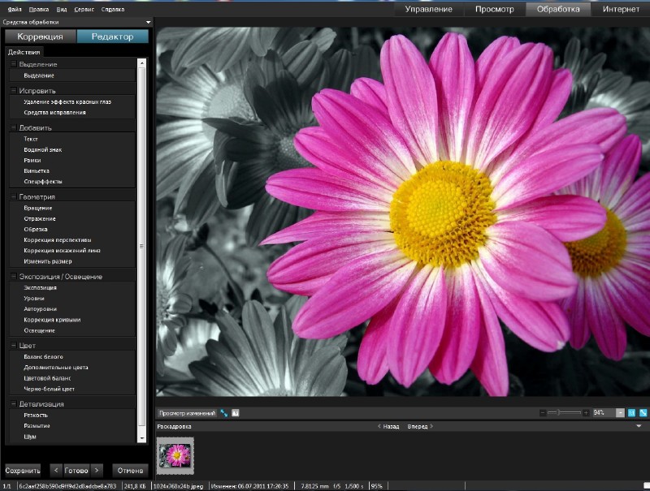Click the fit-to-window icon beside the zoom field
This screenshot has height=491, width=650.
point(631,412)
